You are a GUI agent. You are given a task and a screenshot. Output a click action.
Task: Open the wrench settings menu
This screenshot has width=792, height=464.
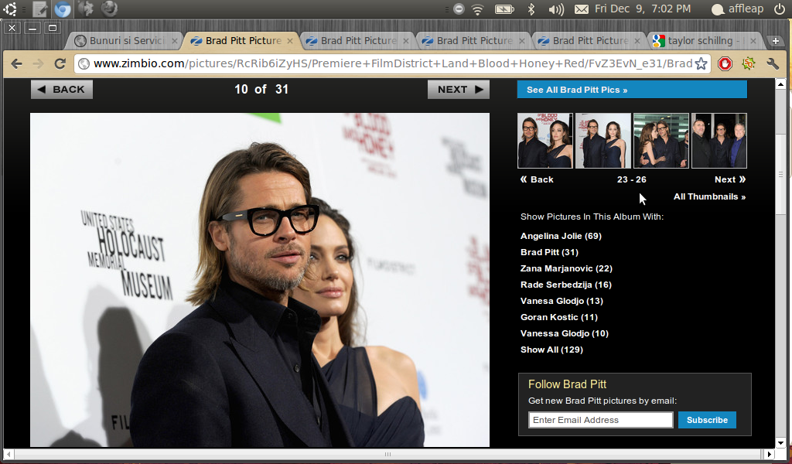(773, 63)
